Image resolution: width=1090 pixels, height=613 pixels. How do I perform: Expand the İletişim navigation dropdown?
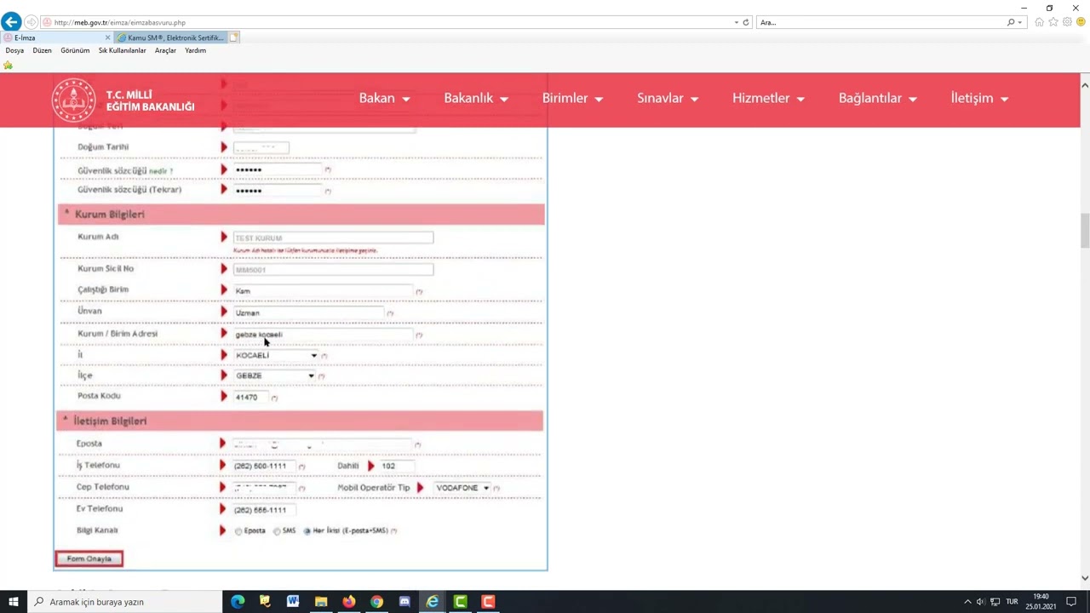979,98
